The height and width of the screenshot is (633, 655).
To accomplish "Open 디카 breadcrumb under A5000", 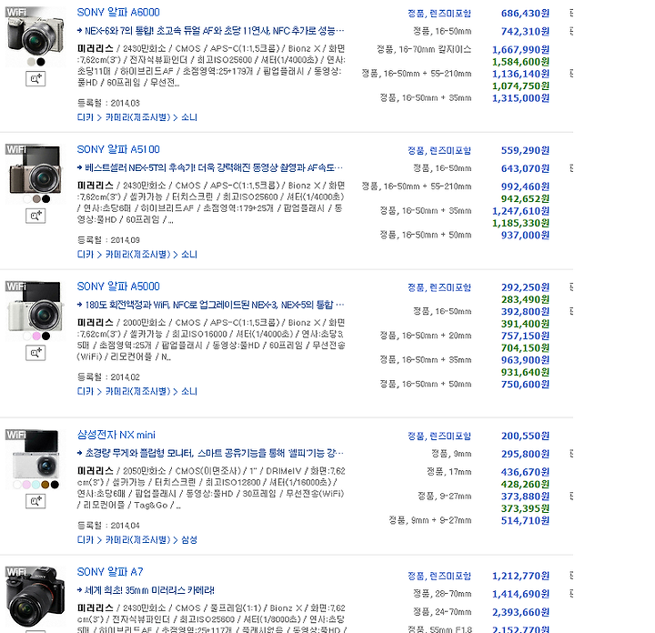I will [x=86, y=391].
